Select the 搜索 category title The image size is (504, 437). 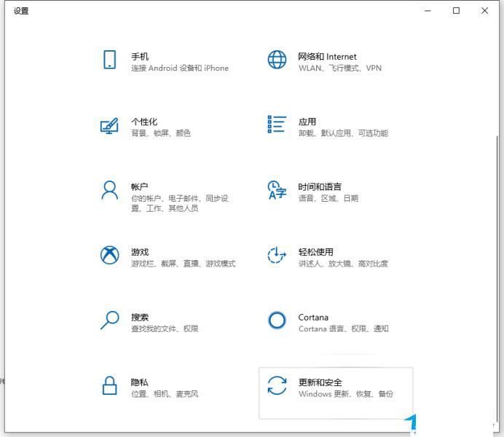click(x=140, y=317)
